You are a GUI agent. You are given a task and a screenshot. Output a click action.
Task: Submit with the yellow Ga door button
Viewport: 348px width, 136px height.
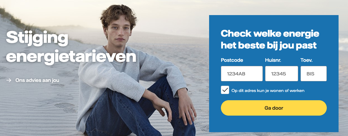pyautogui.click(x=274, y=108)
